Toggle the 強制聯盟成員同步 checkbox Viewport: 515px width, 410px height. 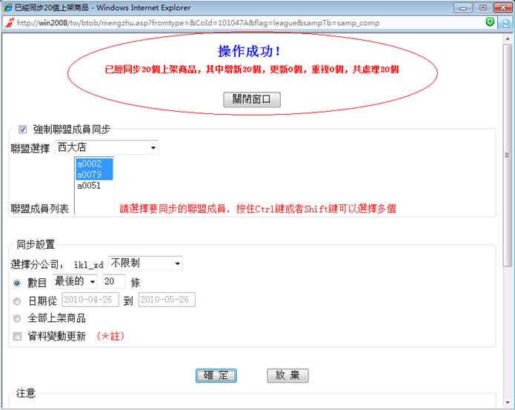point(22,130)
